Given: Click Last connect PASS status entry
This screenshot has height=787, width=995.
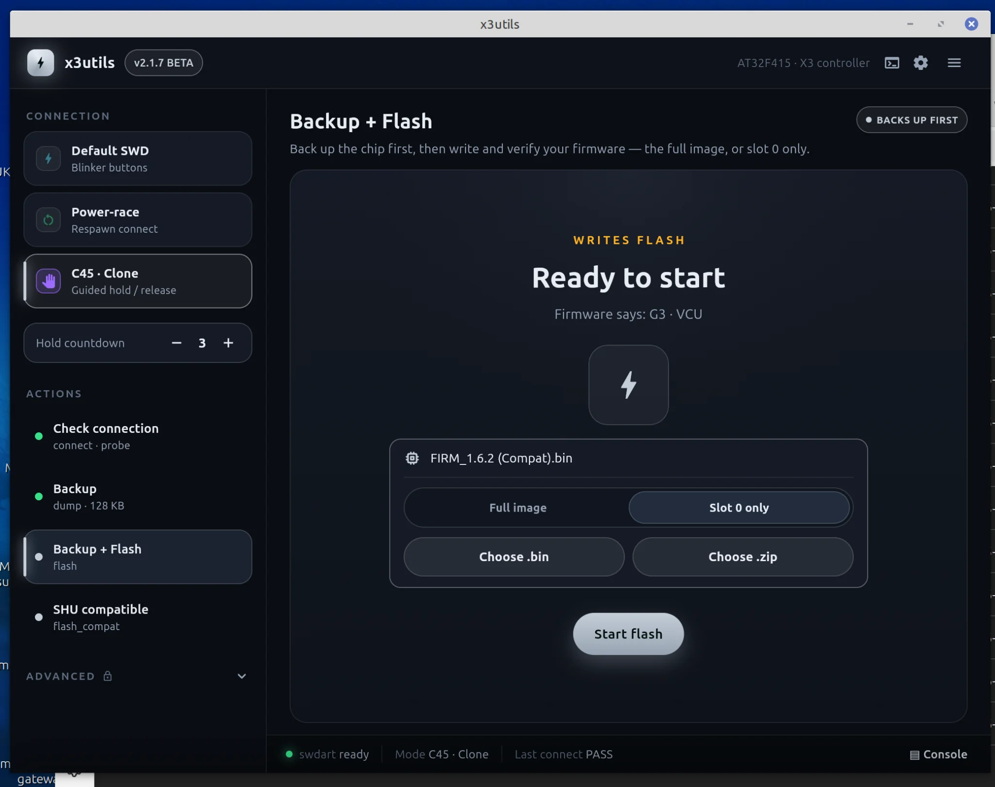Looking at the screenshot, I should click(x=564, y=754).
